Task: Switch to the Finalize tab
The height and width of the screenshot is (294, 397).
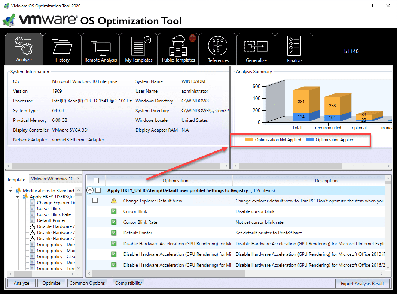Action: click(x=294, y=49)
